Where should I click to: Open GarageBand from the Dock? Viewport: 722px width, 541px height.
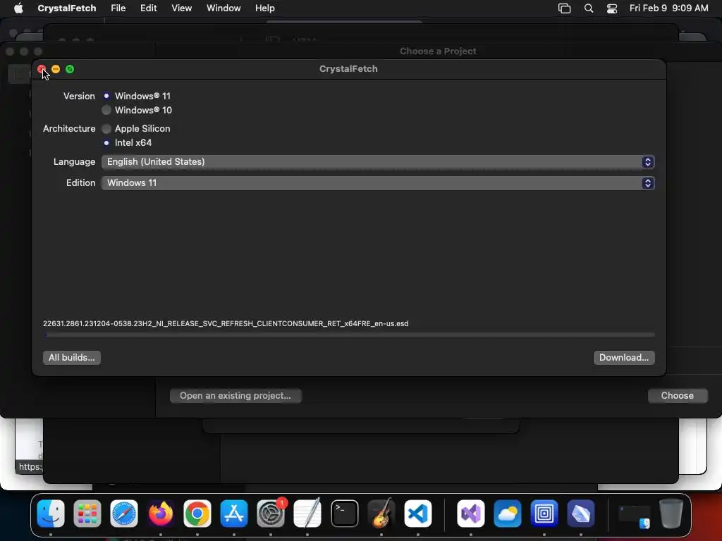[x=381, y=514]
